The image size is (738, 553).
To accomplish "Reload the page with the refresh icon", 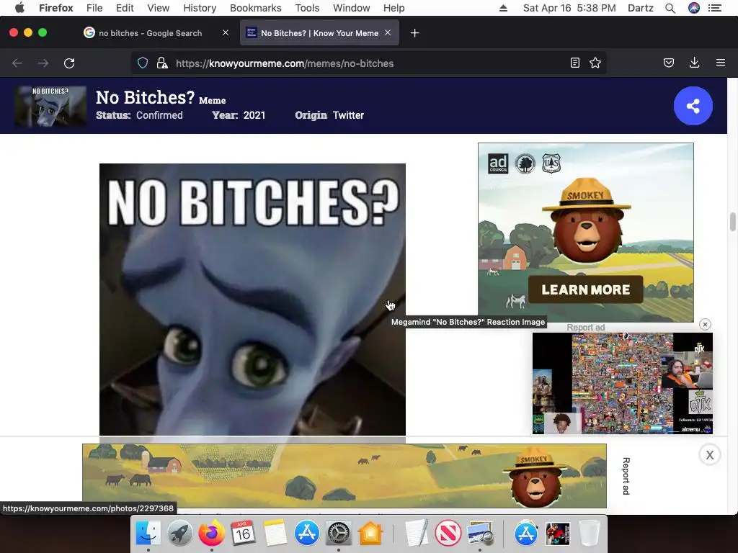I will pyautogui.click(x=69, y=63).
